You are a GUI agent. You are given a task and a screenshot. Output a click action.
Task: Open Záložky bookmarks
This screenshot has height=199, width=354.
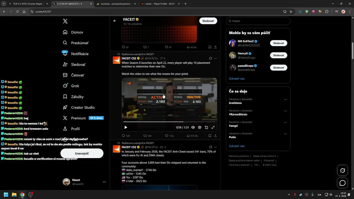coord(73,97)
